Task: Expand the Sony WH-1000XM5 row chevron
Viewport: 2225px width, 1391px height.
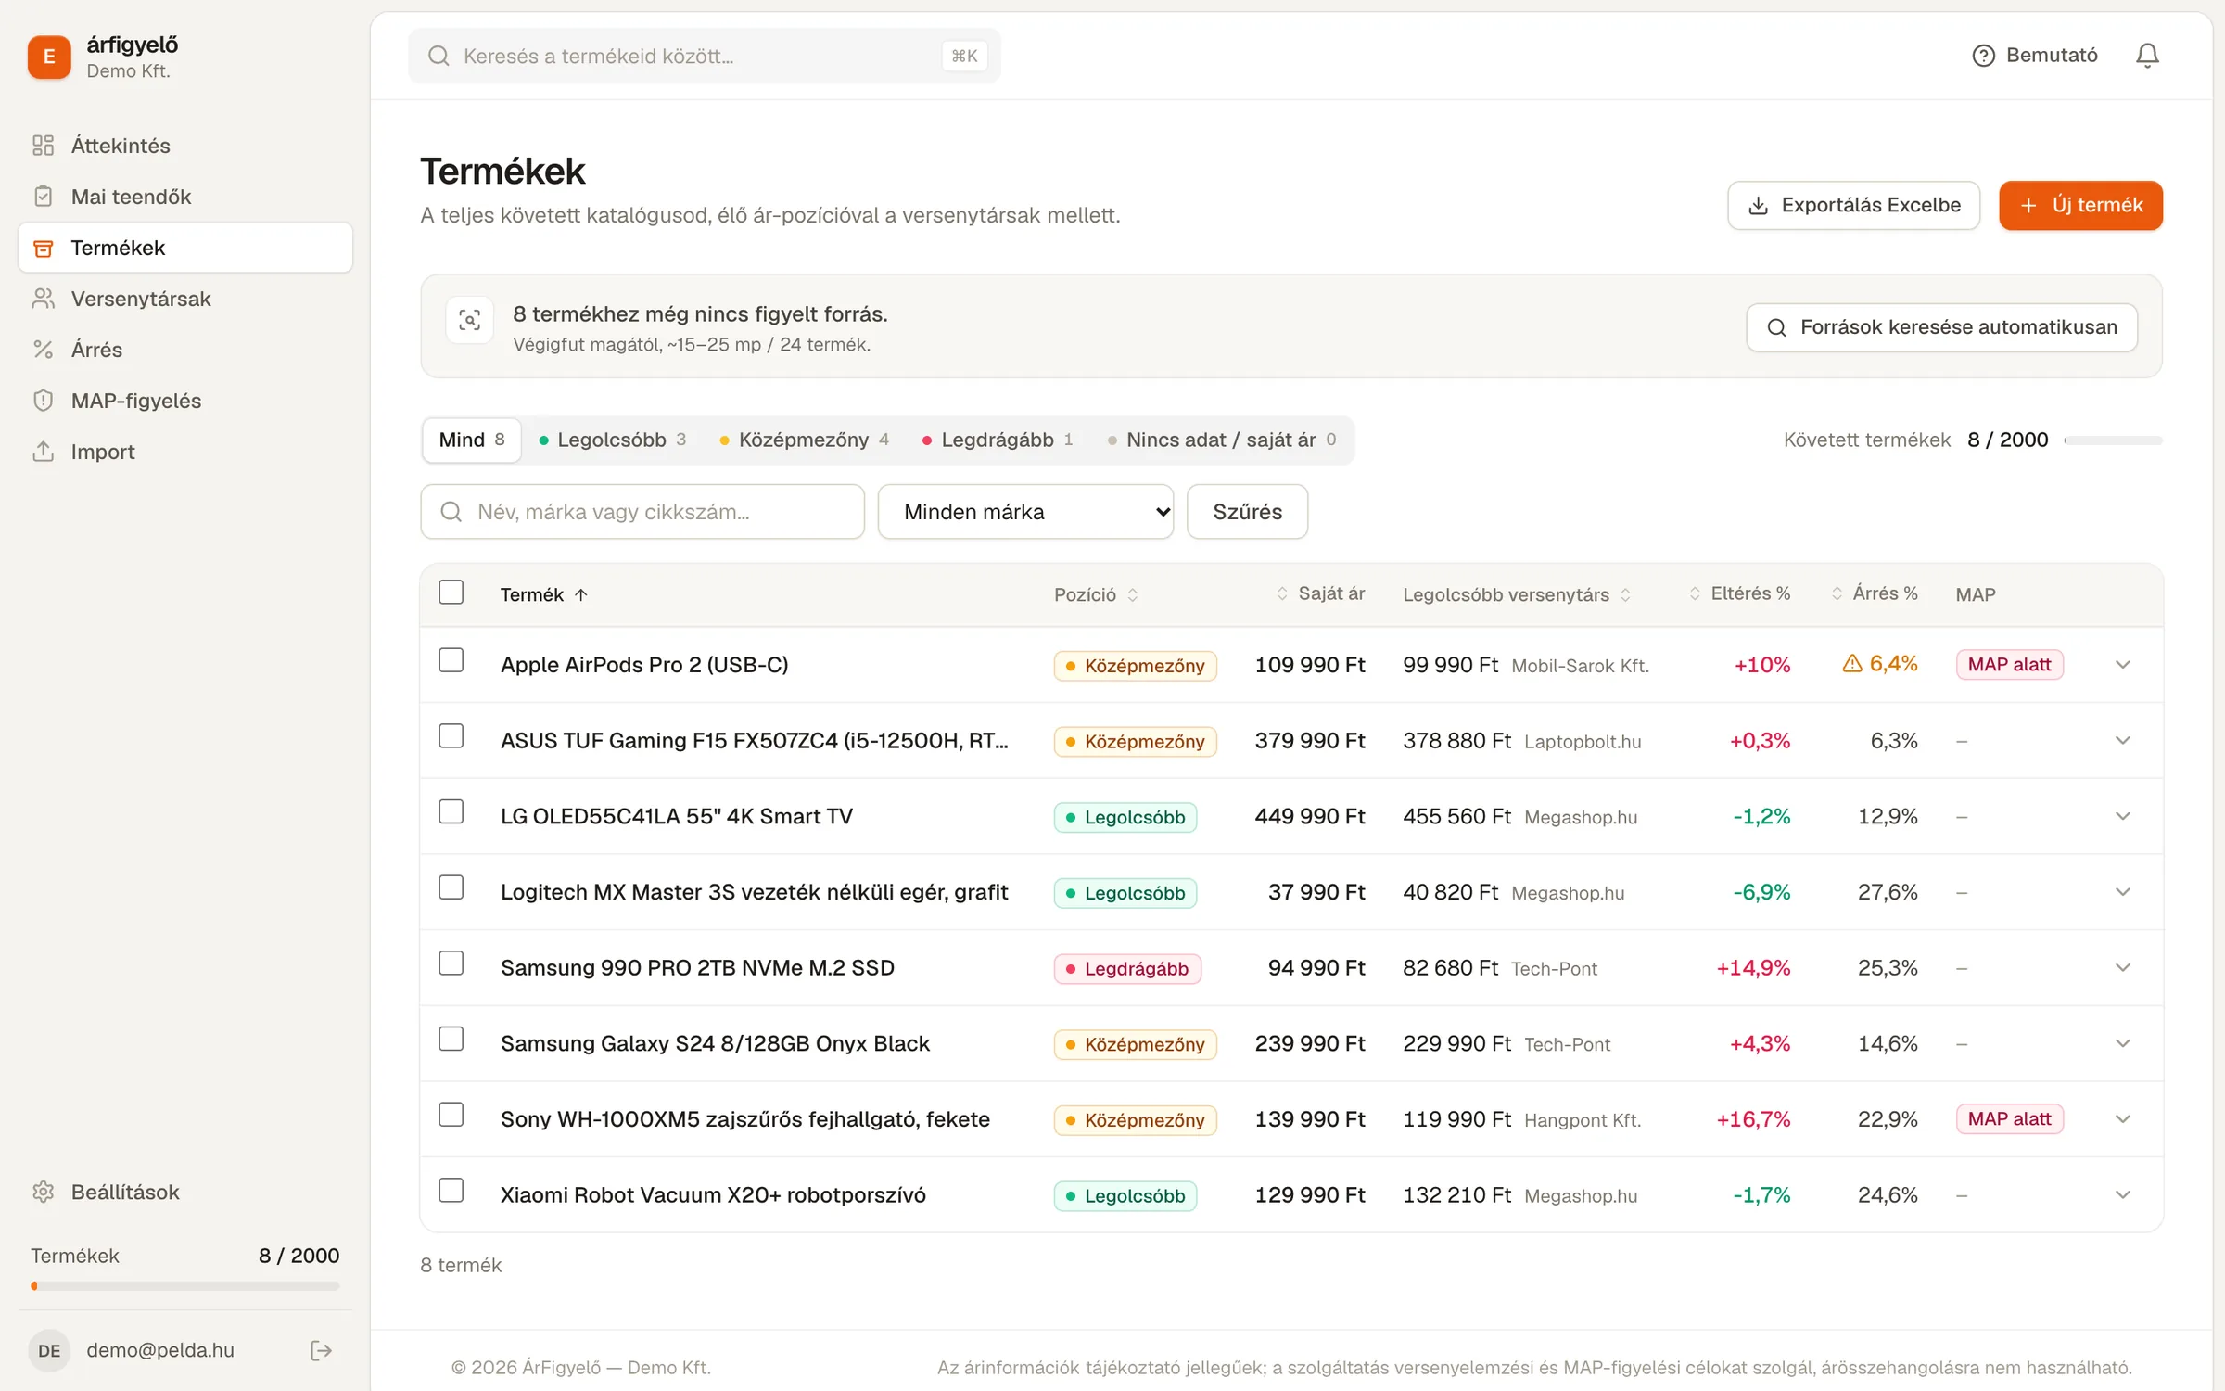Action: pyautogui.click(x=2123, y=1119)
